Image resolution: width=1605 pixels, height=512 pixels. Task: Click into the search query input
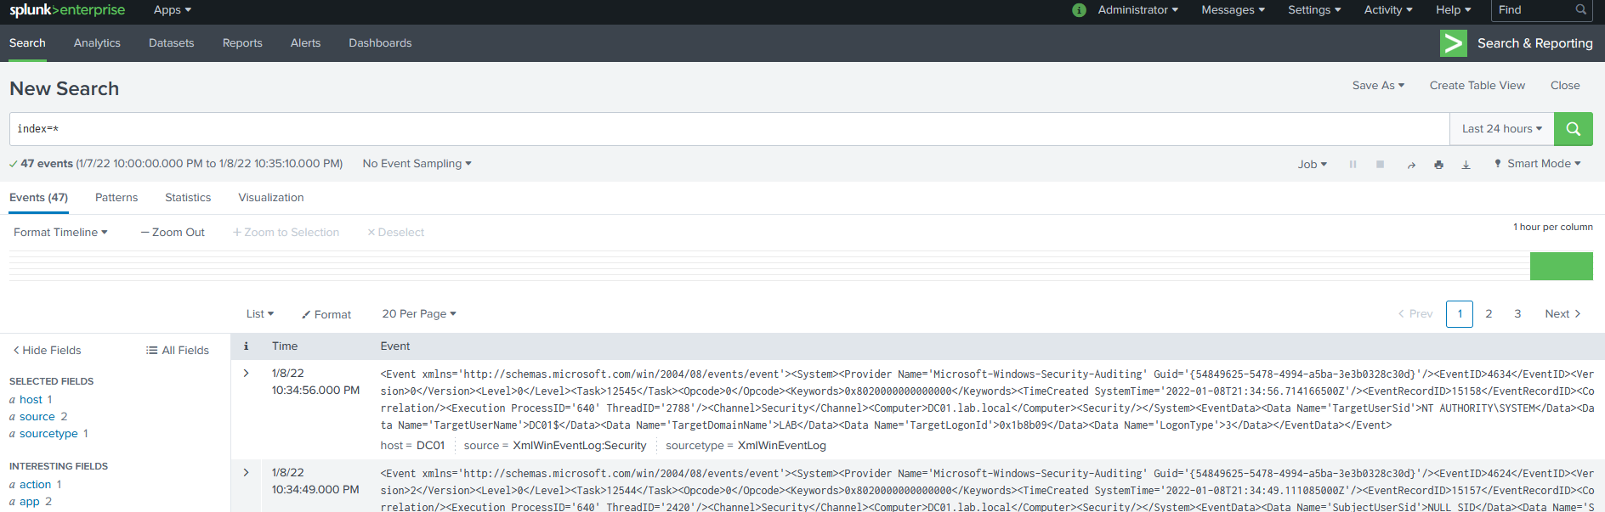point(723,129)
